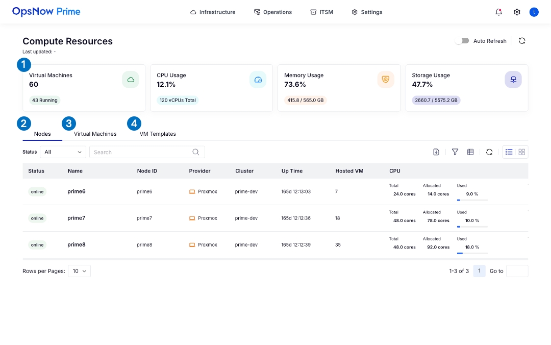Click the table refresh icon
The image size is (551, 345).
click(x=489, y=152)
